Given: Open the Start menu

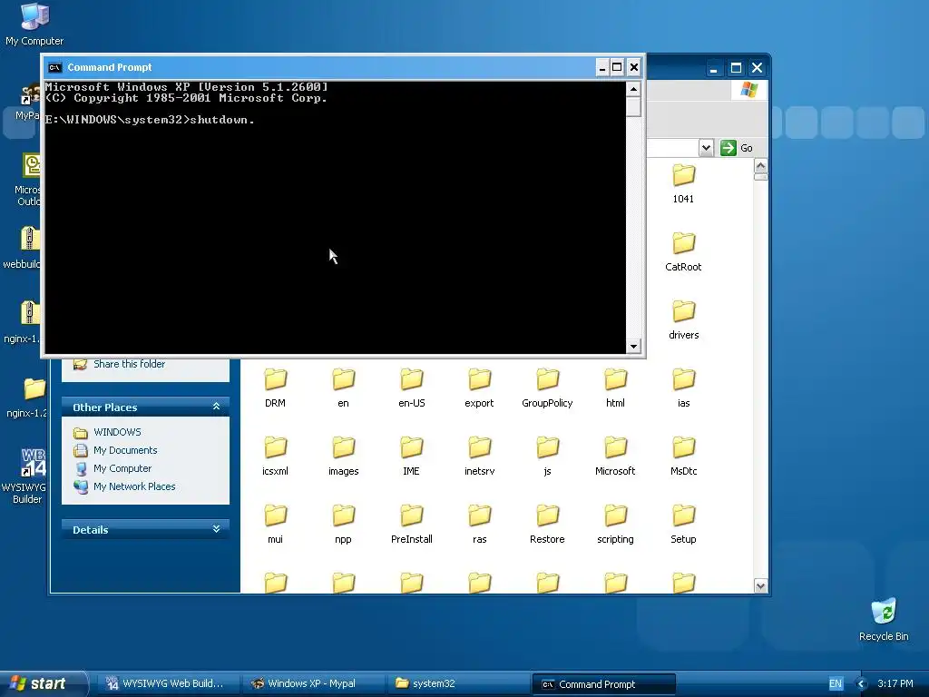Looking at the screenshot, I should click(x=42, y=683).
